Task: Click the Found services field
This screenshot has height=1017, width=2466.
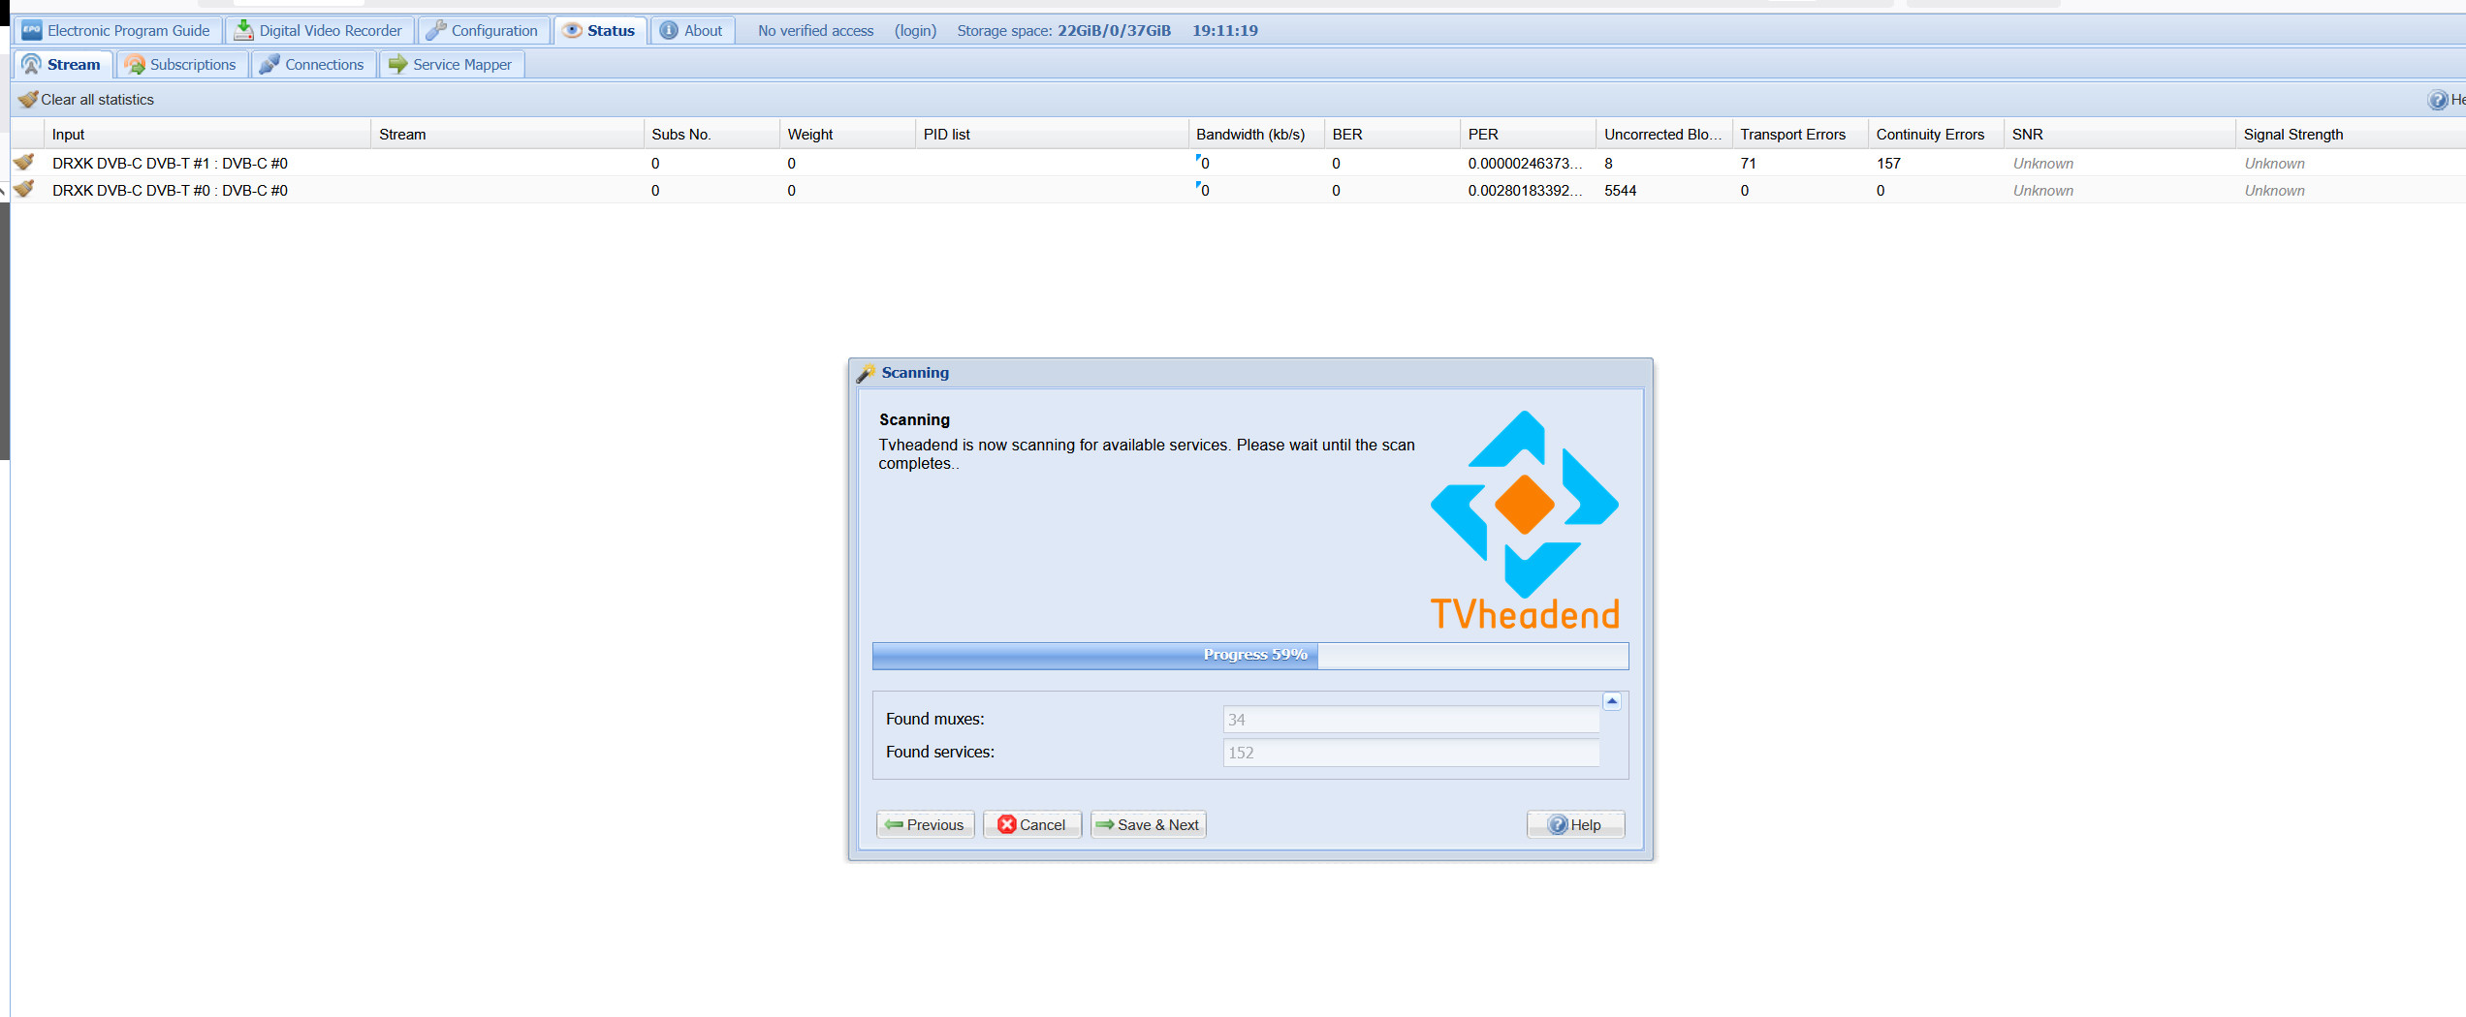Action: tap(1410, 753)
